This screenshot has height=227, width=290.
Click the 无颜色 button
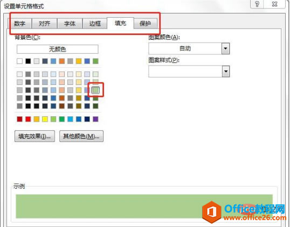point(58,49)
